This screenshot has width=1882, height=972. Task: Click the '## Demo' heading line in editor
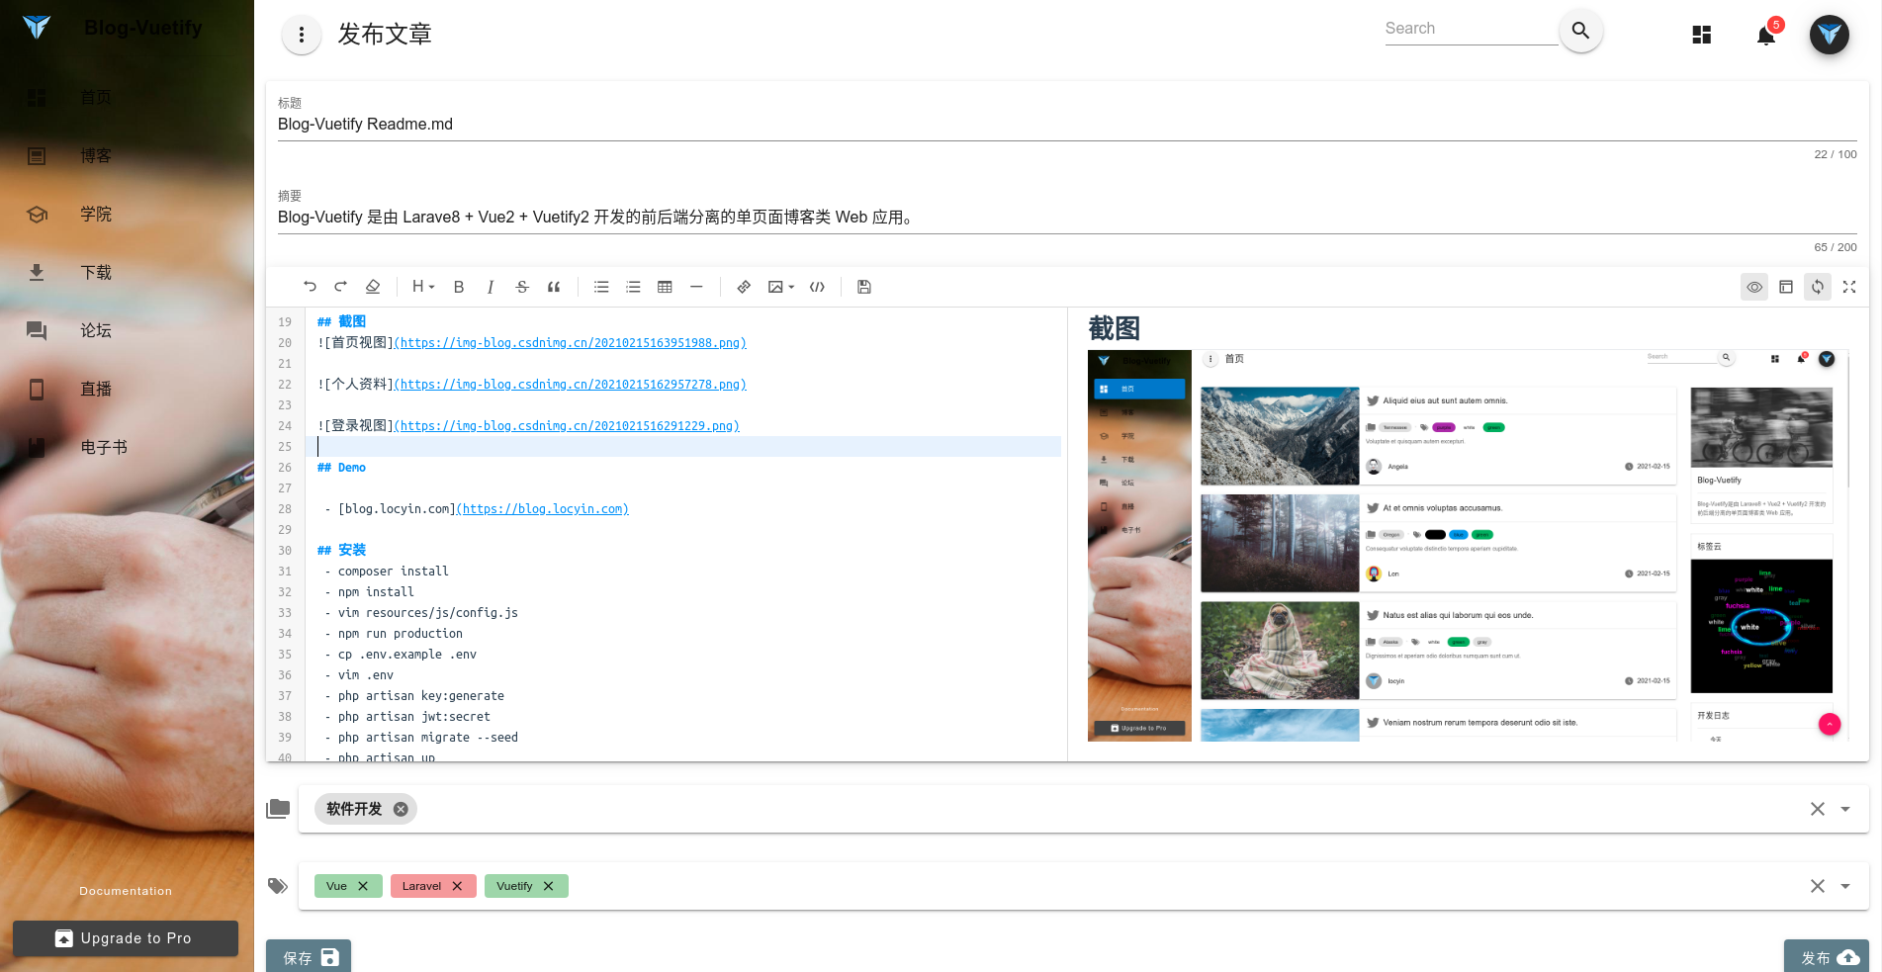point(341,468)
